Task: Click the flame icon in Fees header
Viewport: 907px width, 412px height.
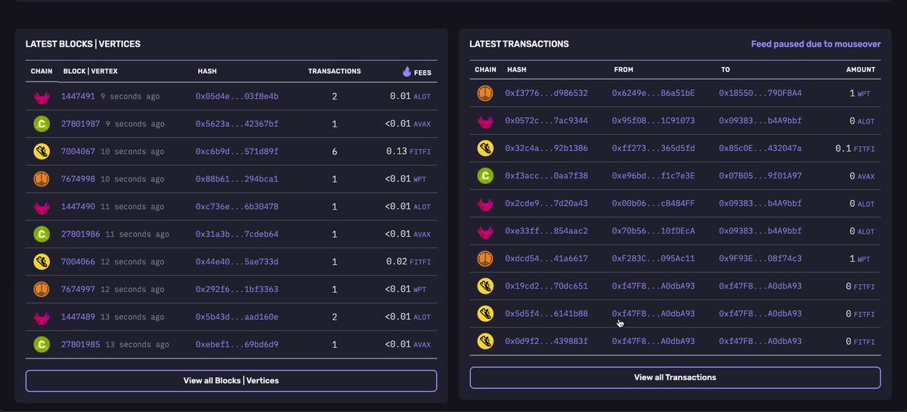Action: (x=407, y=72)
